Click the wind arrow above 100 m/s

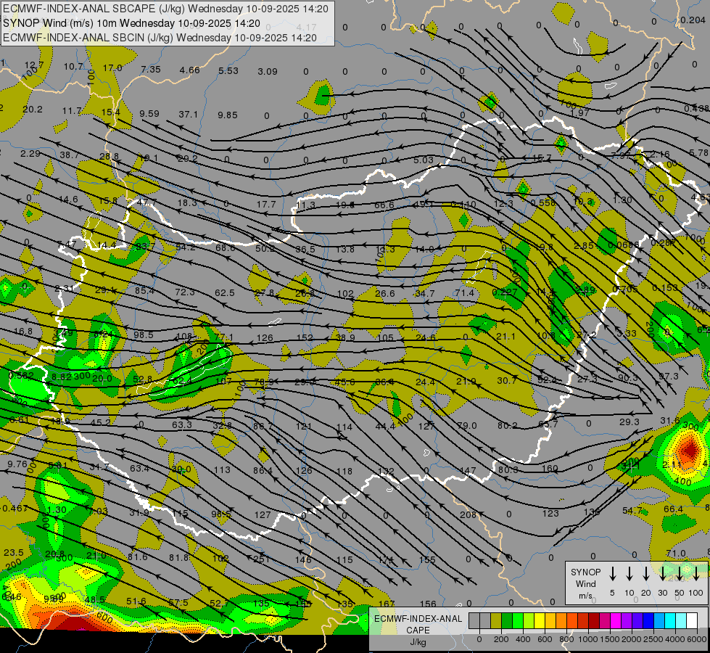(x=696, y=573)
